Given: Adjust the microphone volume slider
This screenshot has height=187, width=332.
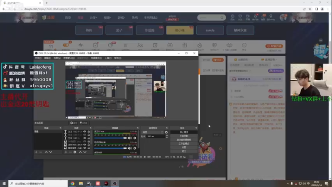Looking at the screenshot, I should (110, 138).
